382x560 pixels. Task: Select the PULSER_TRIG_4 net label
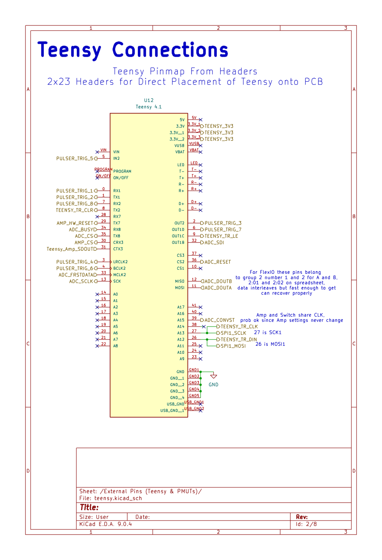pos(76,262)
